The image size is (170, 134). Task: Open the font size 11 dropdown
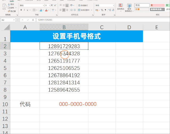point(49,5)
